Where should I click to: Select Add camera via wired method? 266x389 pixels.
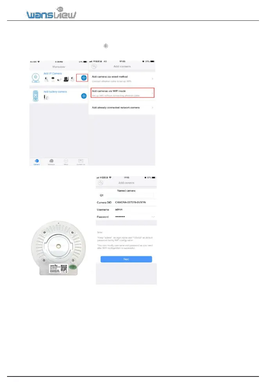122,79
